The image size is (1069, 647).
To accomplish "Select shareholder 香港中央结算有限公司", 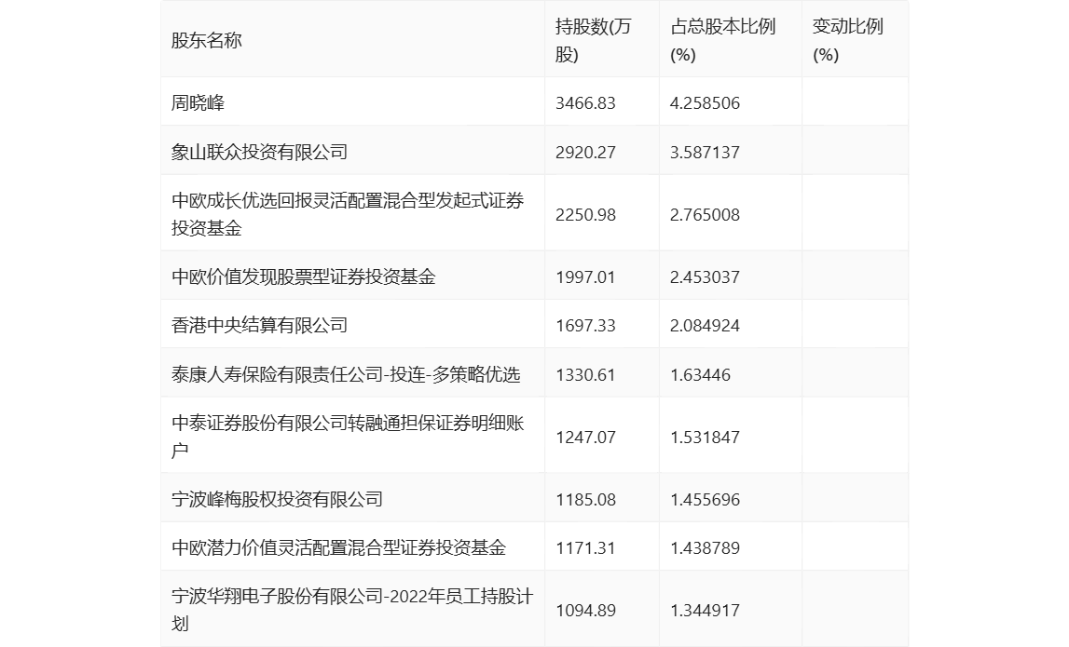I will click(x=259, y=325).
